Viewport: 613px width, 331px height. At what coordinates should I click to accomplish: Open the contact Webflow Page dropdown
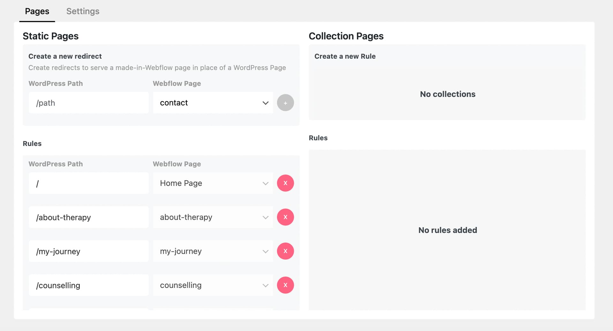click(x=213, y=103)
